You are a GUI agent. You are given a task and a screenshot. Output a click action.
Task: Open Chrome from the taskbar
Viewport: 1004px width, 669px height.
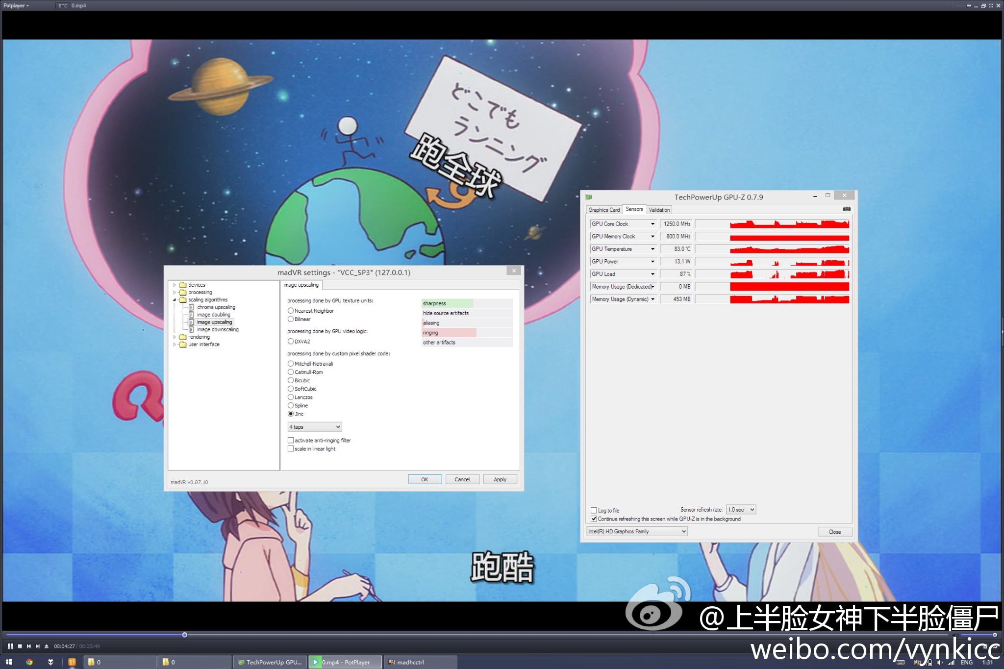(29, 662)
